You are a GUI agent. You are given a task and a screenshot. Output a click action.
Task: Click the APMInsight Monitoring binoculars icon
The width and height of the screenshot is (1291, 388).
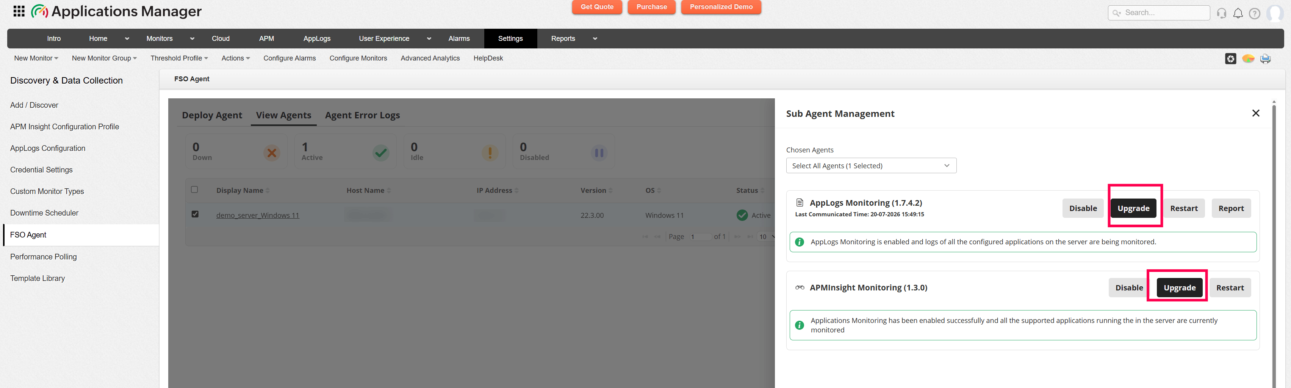800,287
